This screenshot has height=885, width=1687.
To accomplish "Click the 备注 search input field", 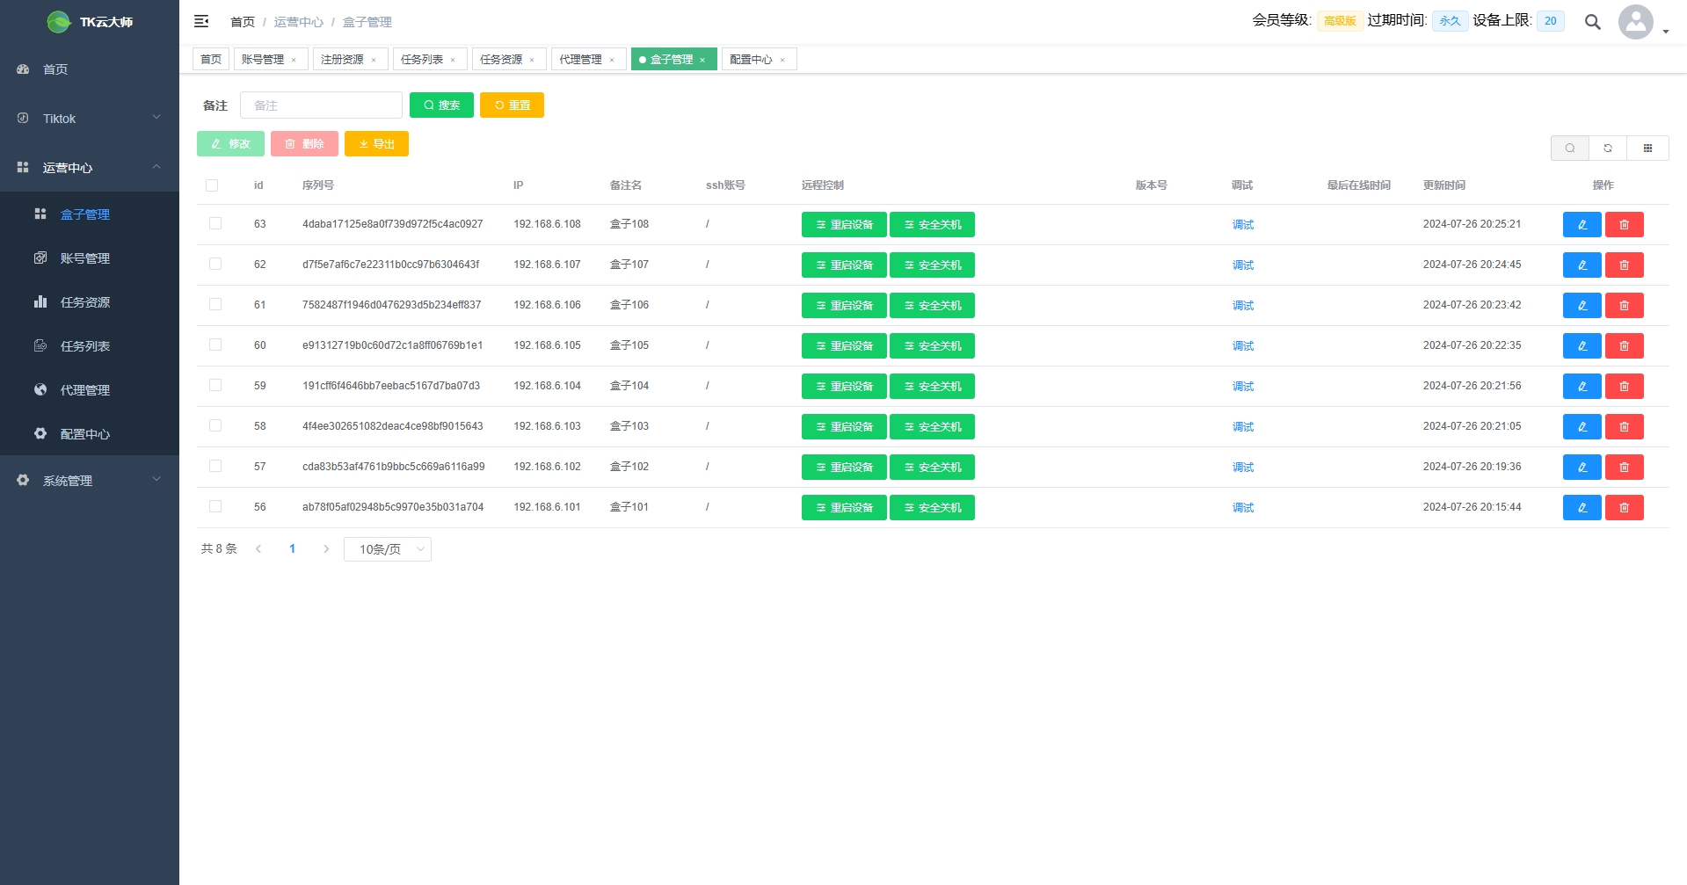I will pos(321,105).
